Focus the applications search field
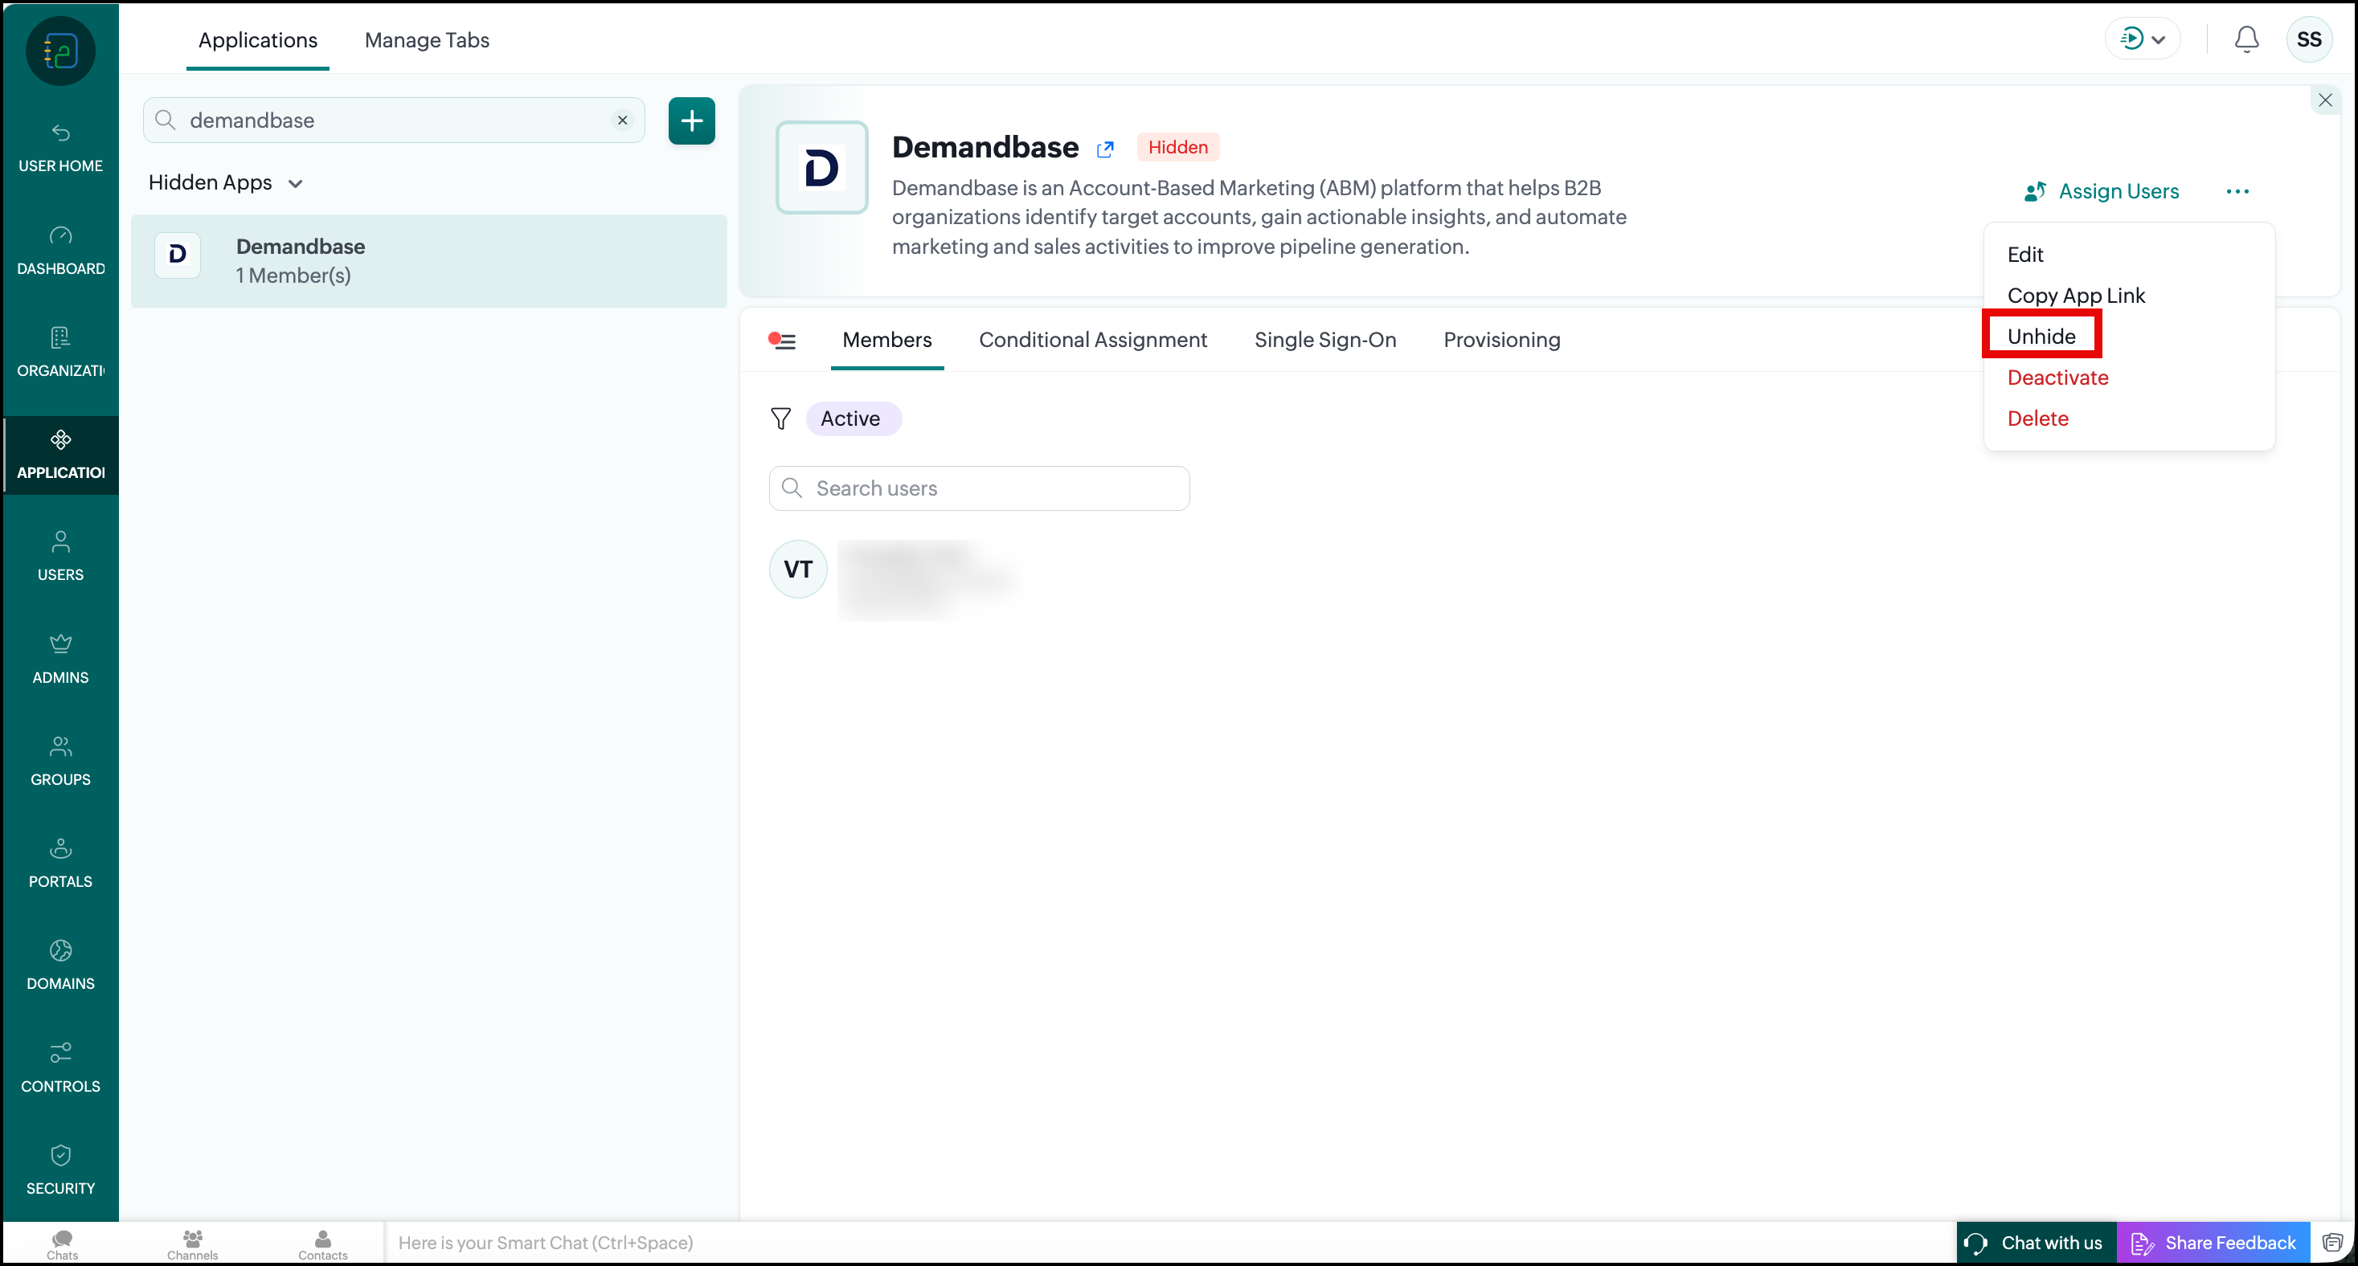The image size is (2358, 1266). pos(394,120)
